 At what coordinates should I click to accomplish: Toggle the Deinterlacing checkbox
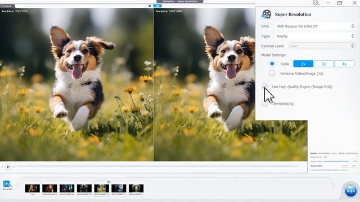point(264,103)
